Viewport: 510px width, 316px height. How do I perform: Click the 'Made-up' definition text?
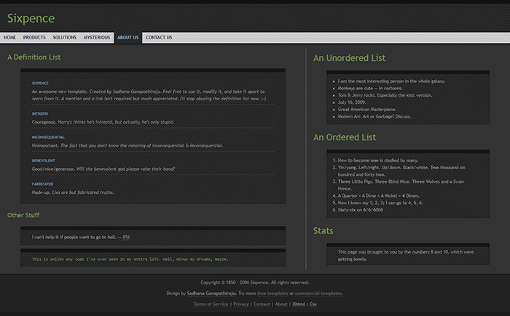point(73,192)
